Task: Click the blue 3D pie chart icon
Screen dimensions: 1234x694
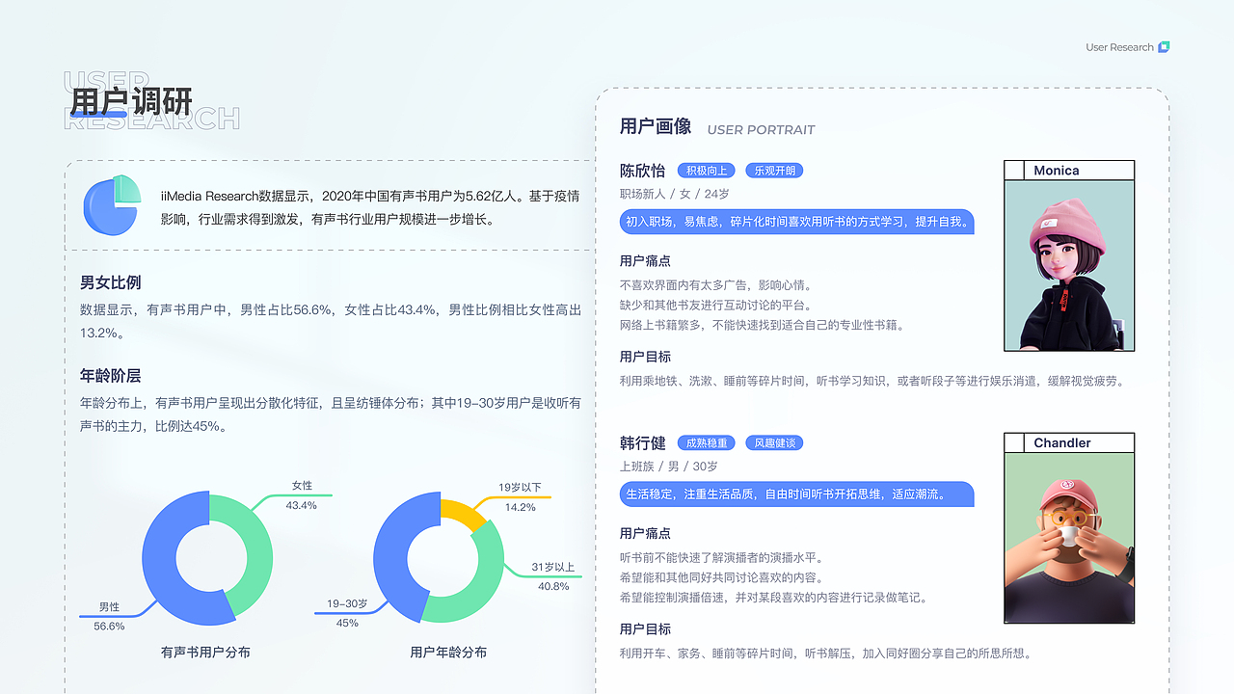Action: point(112,204)
